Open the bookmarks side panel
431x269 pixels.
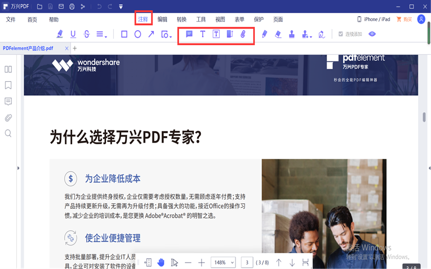click(x=8, y=86)
